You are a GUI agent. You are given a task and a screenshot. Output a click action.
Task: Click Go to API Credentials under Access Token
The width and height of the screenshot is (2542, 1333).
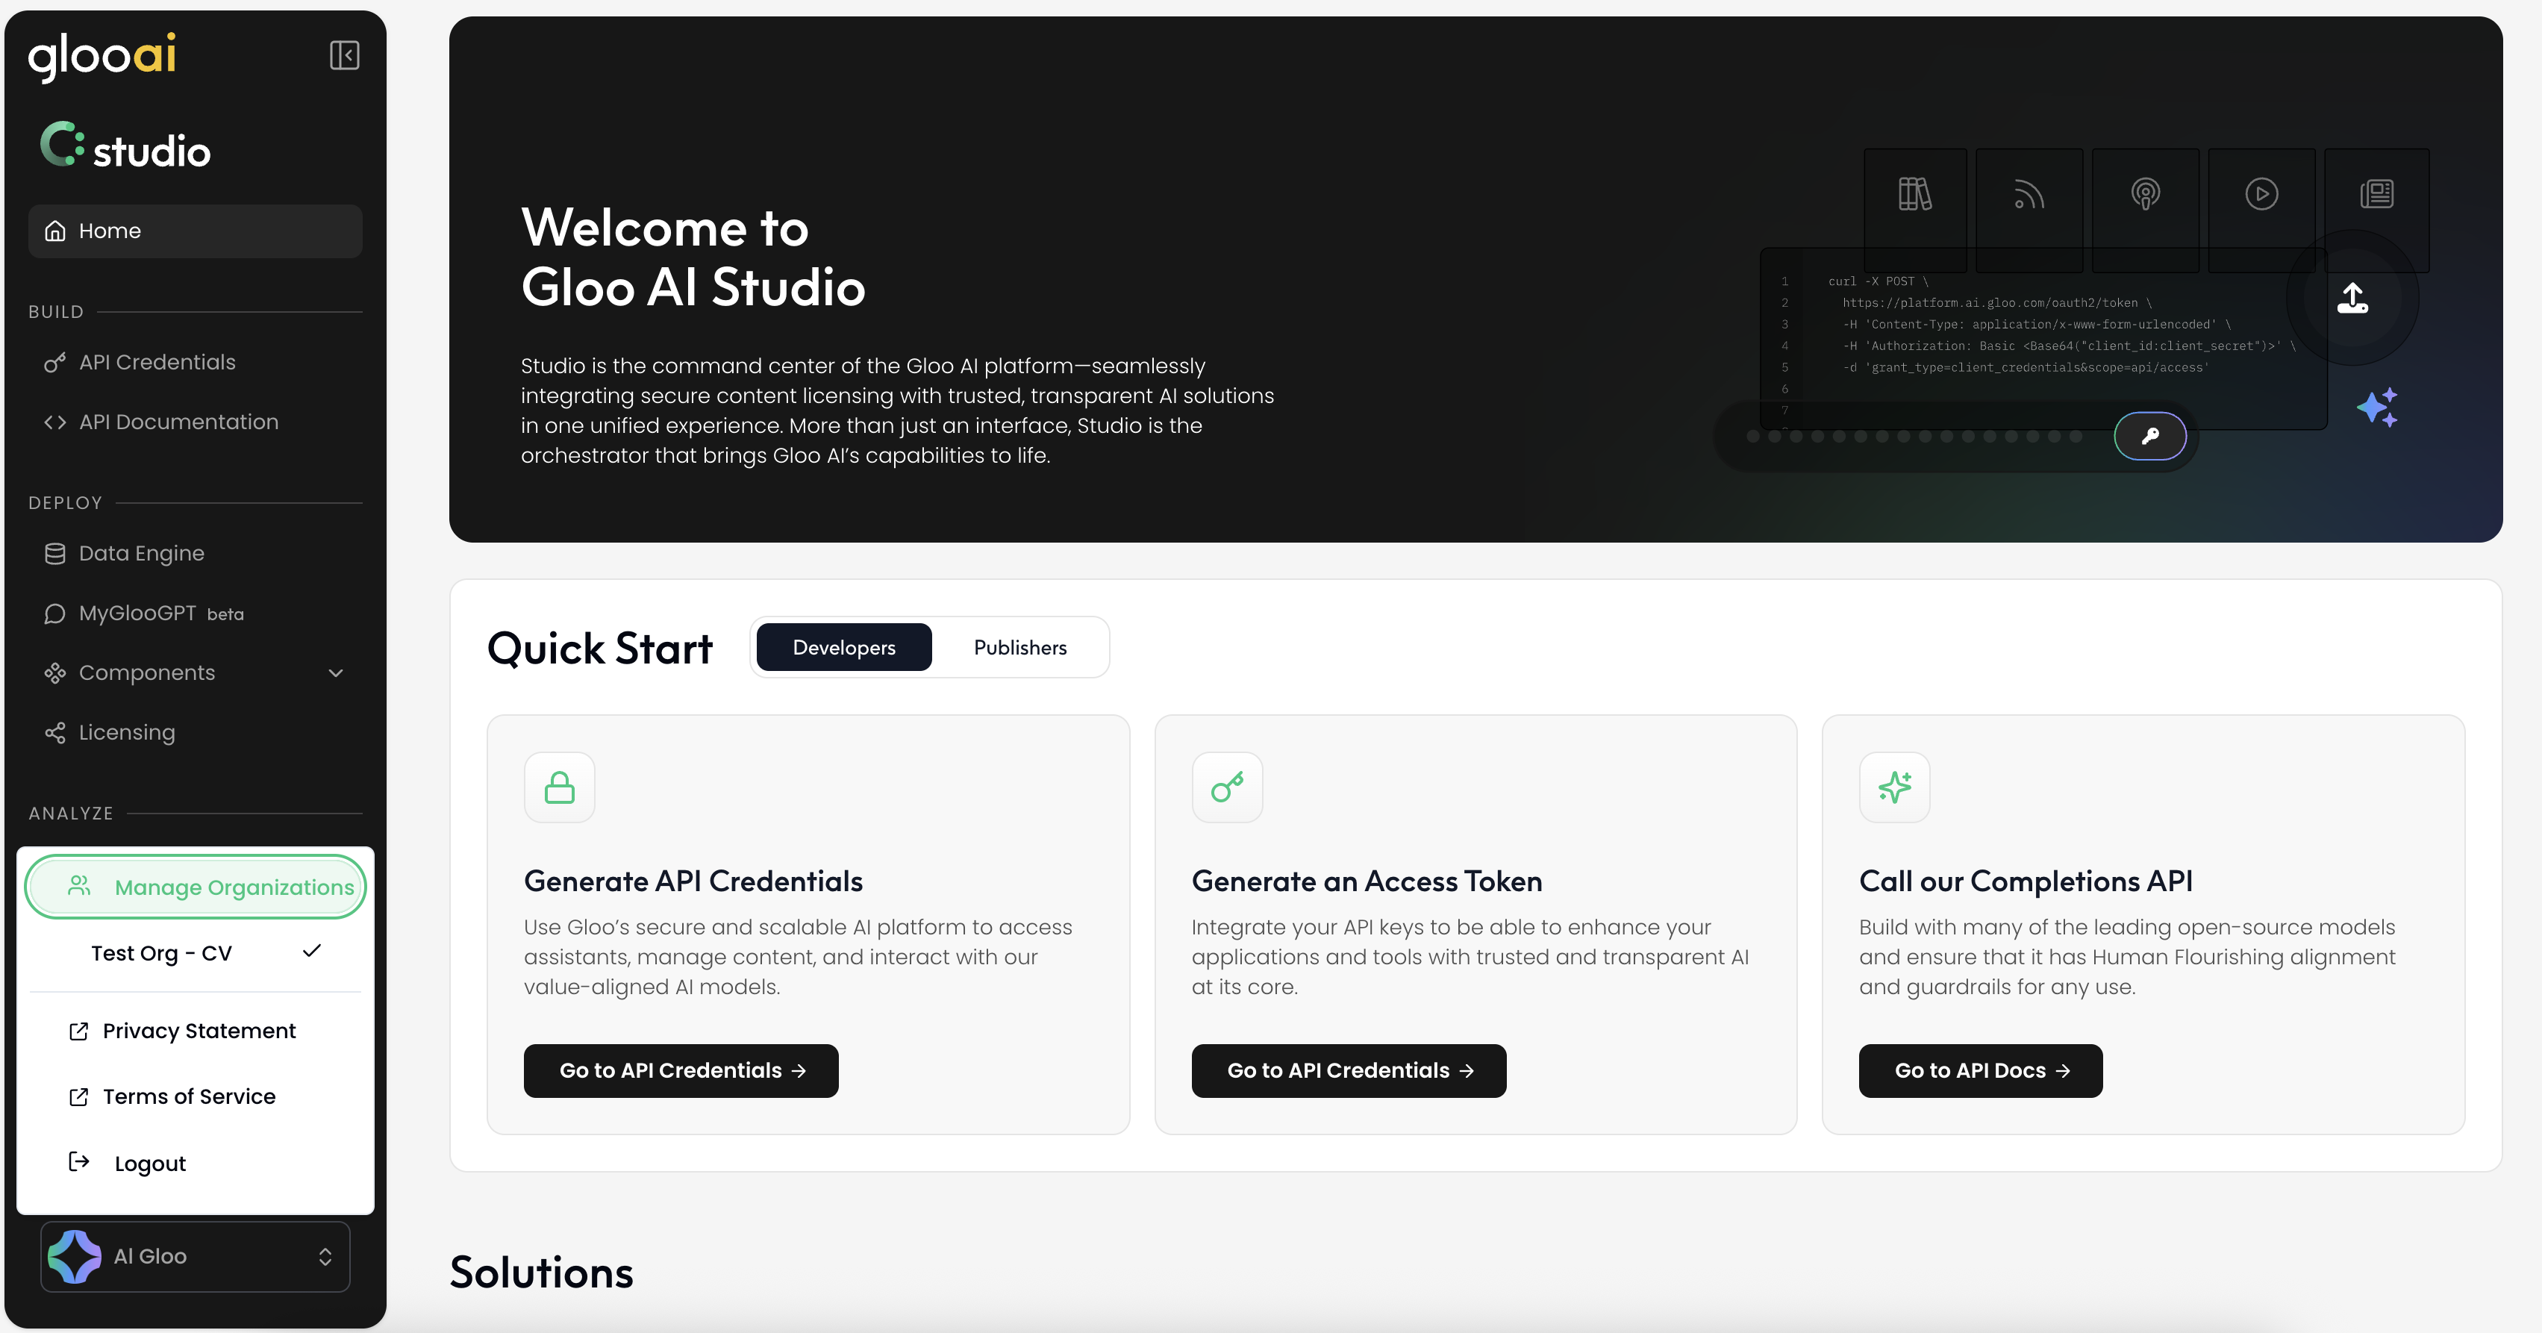tap(1349, 1072)
